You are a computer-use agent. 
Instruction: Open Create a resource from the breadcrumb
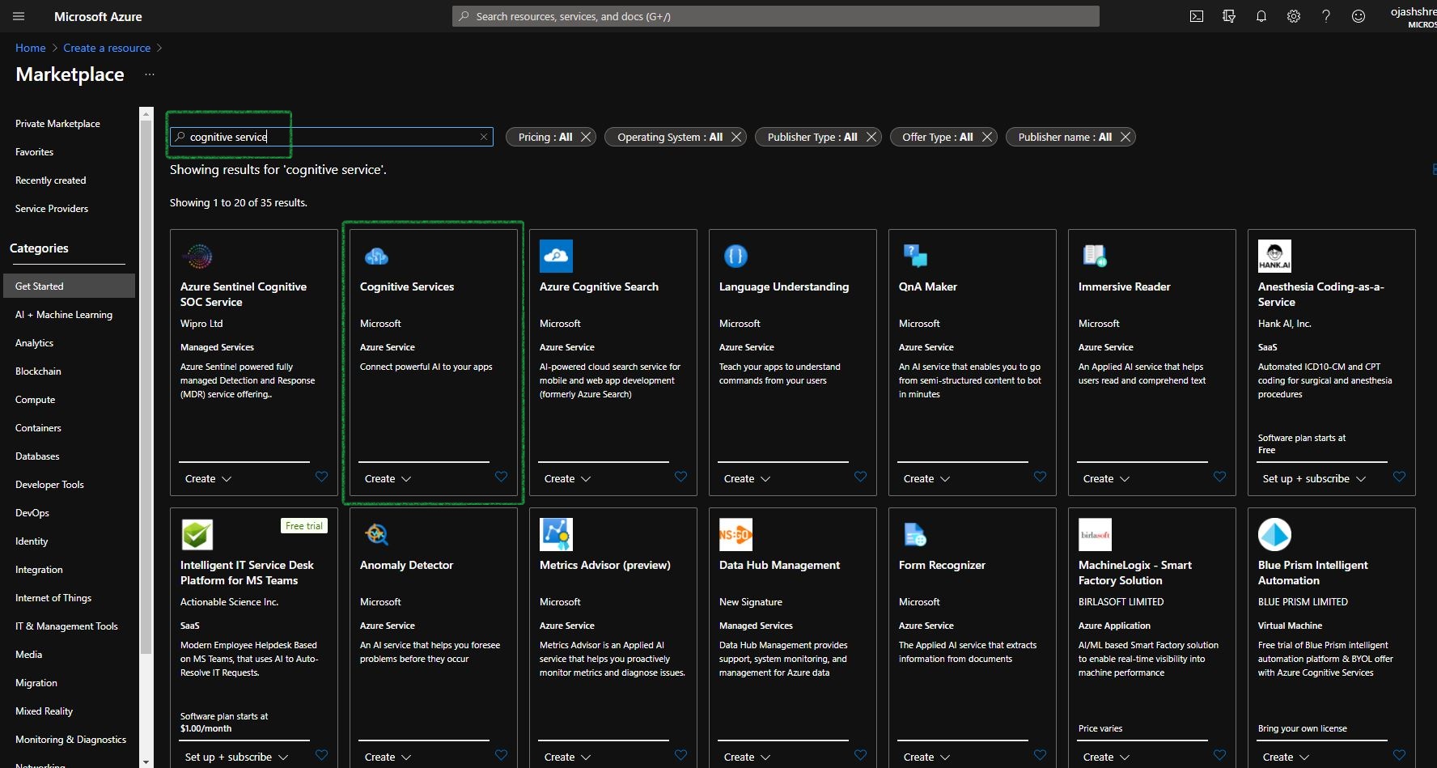click(x=107, y=48)
